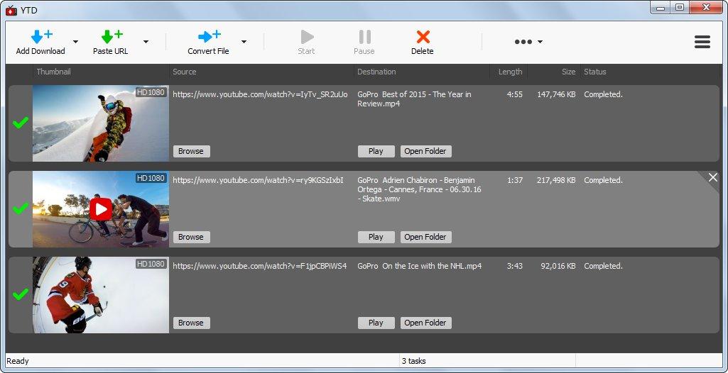Viewport: 728px width, 373px height.
Task: Click Browse for the ry9KGSzIxbI source
Action: (x=191, y=237)
